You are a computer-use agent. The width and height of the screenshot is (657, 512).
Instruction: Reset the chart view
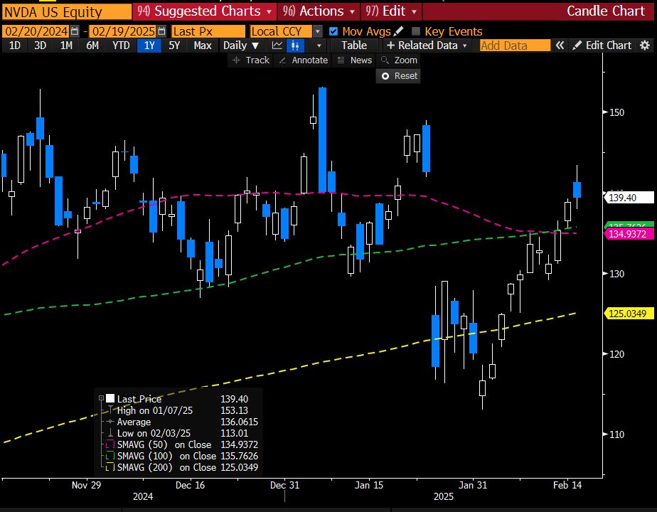pyautogui.click(x=399, y=76)
